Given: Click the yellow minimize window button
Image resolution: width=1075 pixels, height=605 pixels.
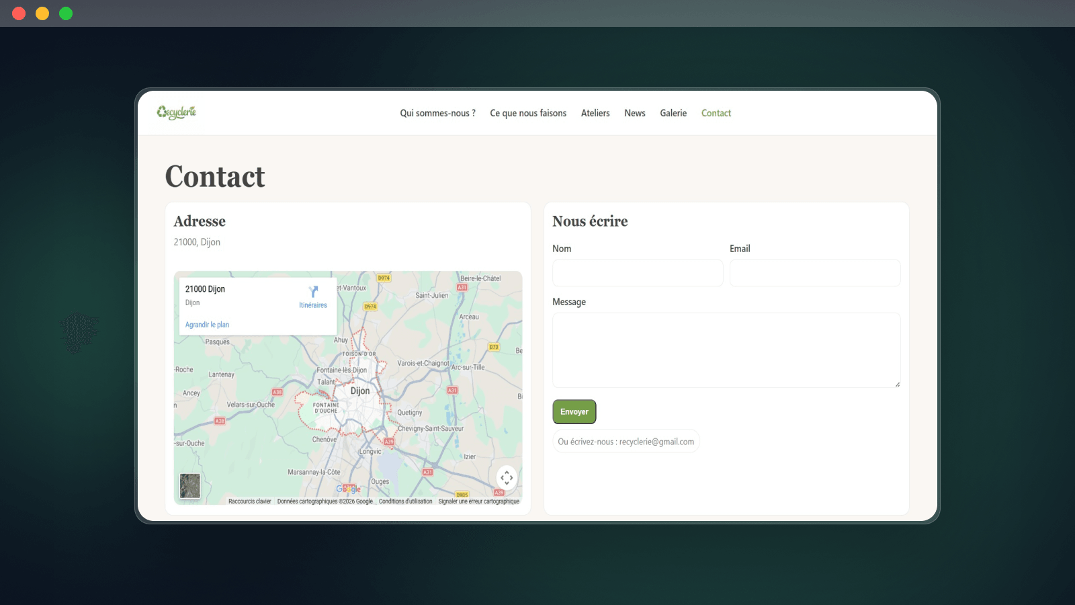Looking at the screenshot, I should tap(42, 13).
